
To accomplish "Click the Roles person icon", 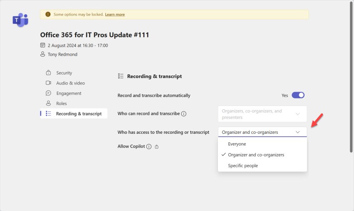I will pos(48,103).
